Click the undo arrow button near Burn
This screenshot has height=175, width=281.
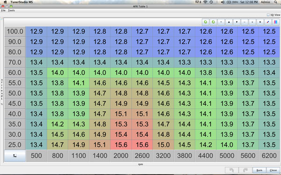tap(231, 170)
